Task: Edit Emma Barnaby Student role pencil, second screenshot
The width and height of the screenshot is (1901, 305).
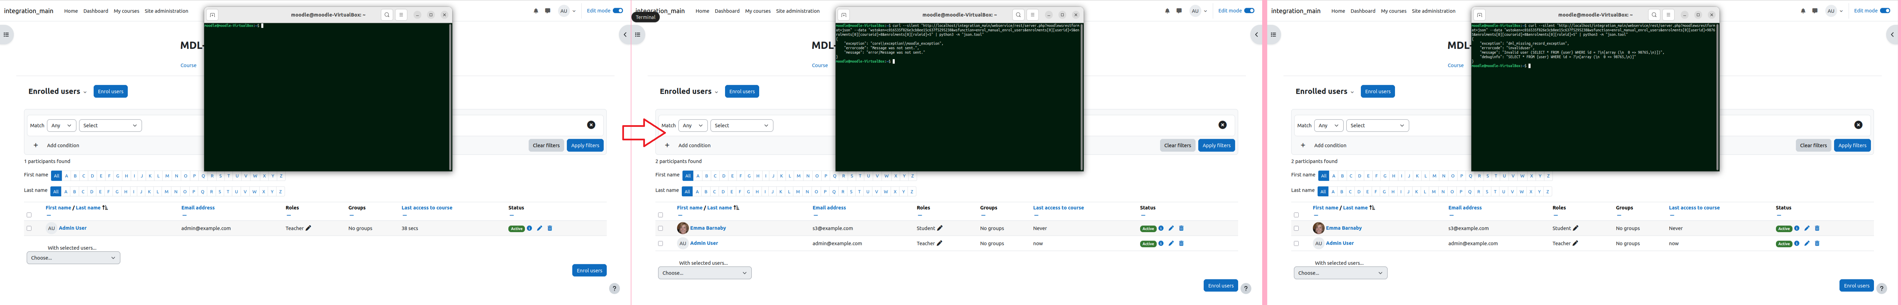Action: click(939, 228)
